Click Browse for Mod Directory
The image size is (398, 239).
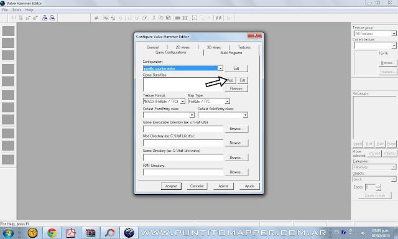tap(236, 143)
